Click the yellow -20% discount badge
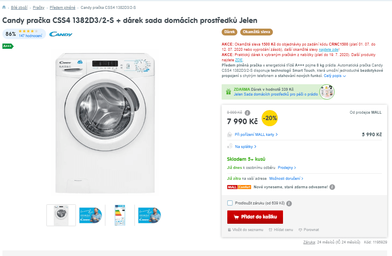The image size is (392, 256). pyautogui.click(x=270, y=118)
